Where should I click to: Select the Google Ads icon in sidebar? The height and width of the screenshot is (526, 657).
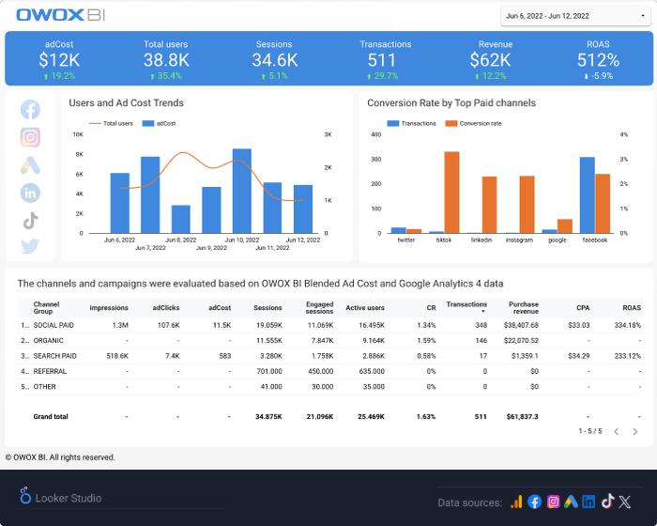click(30, 165)
